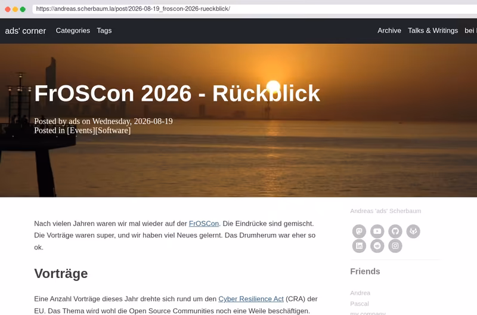The height and width of the screenshot is (315, 477).
Task: Open the Instagram profile icon
Action: click(x=395, y=246)
